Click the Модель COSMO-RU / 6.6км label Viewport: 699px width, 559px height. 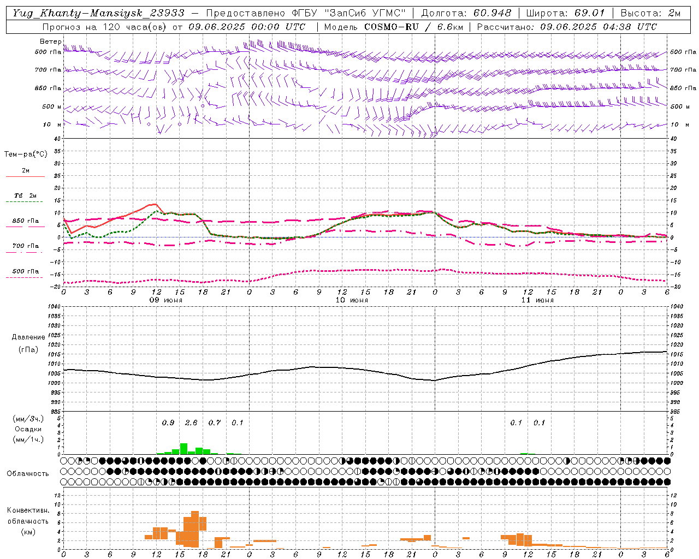click(393, 27)
